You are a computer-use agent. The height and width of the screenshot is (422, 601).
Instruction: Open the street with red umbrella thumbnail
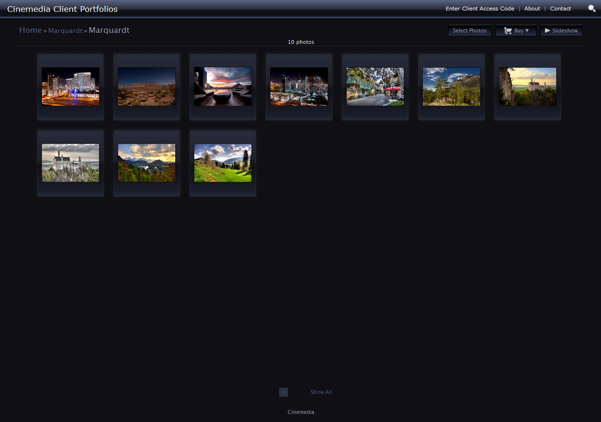(375, 86)
